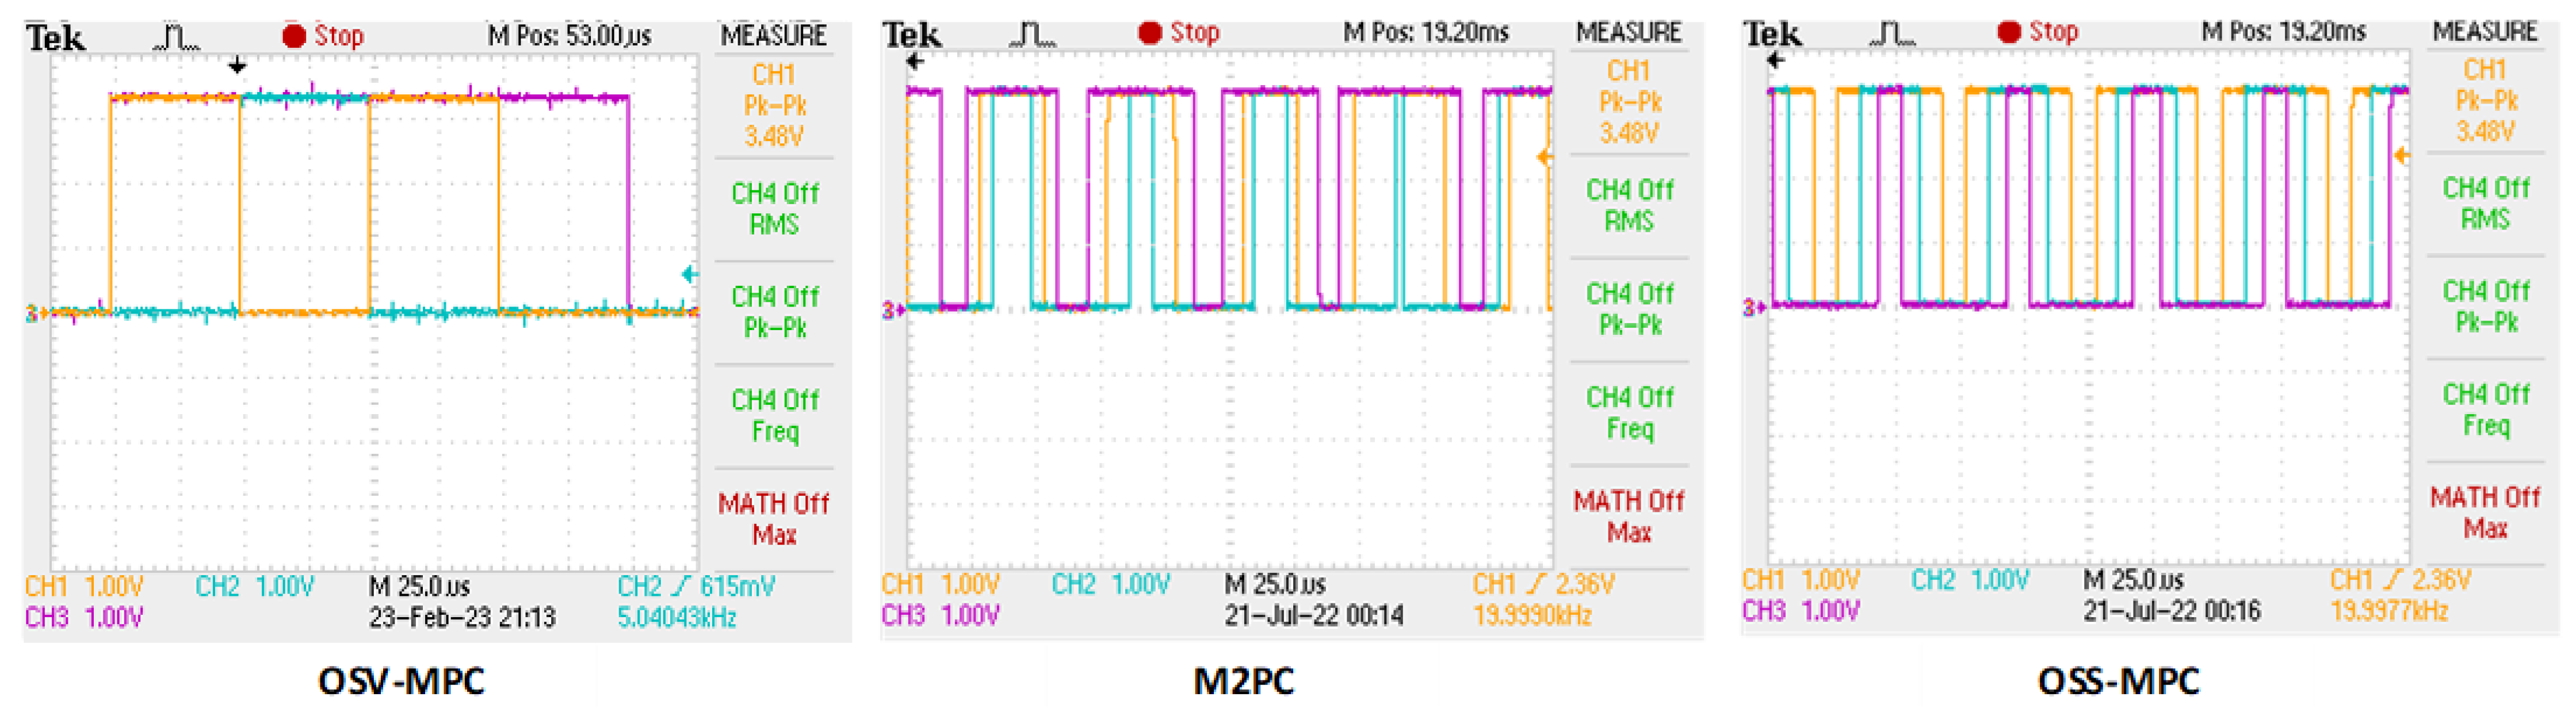Select MATH Off Max option in OSV-MPC
The width and height of the screenshot is (2576, 708).
[774, 518]
